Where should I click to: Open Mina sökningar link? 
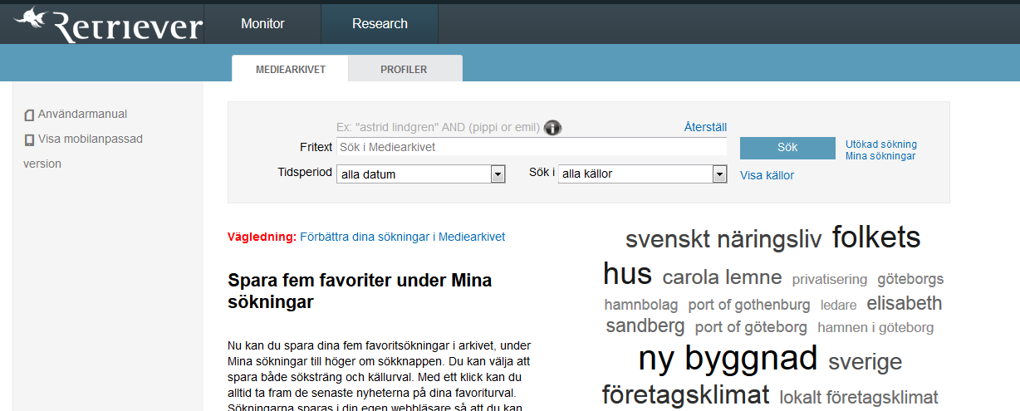click(x=880, y=156)
